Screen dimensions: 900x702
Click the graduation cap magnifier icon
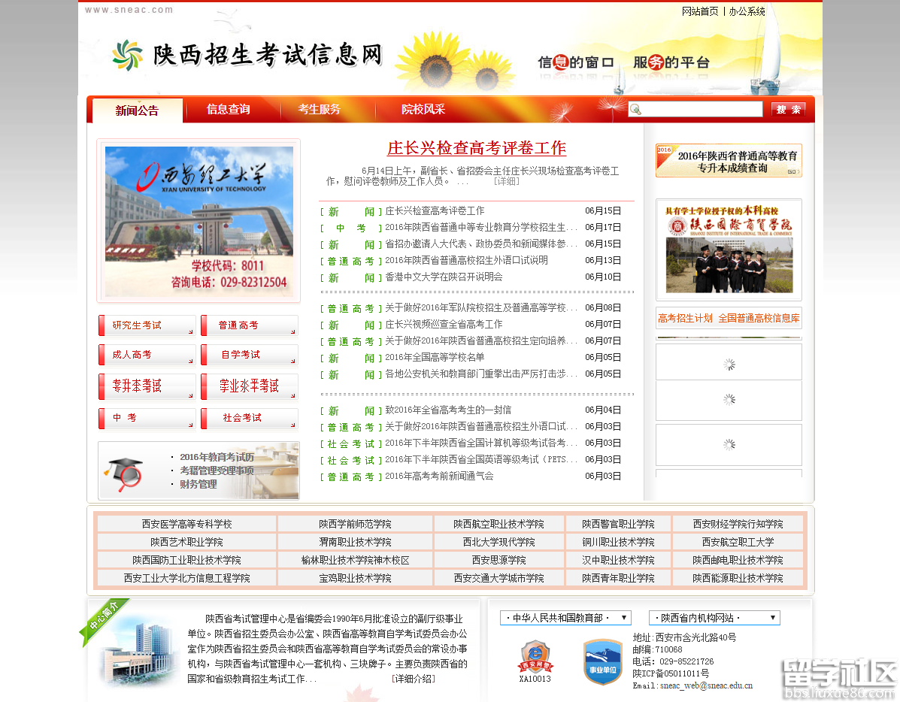click(x=123, y=473)
